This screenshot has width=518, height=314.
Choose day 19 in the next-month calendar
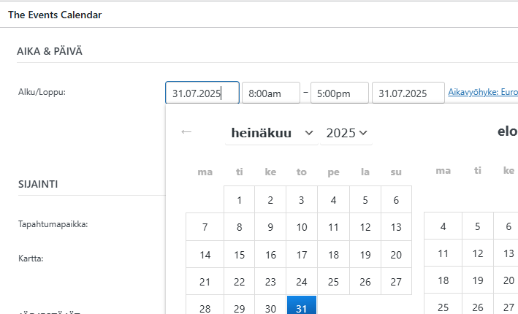(x=477, y=280)
